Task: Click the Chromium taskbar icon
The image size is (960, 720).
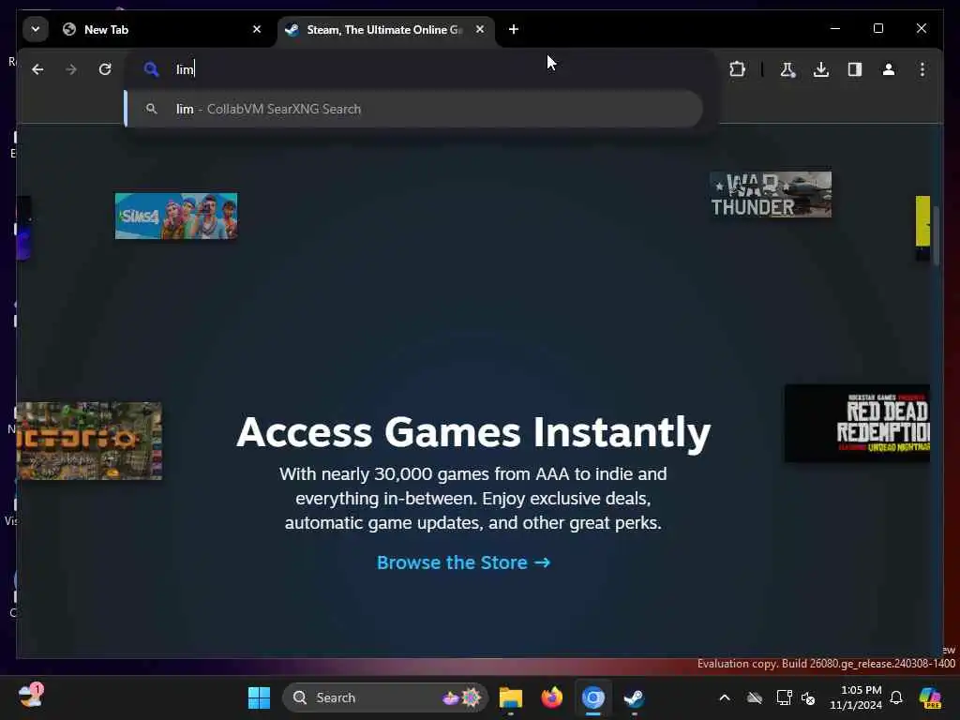Action: click(x=593, y=697)
